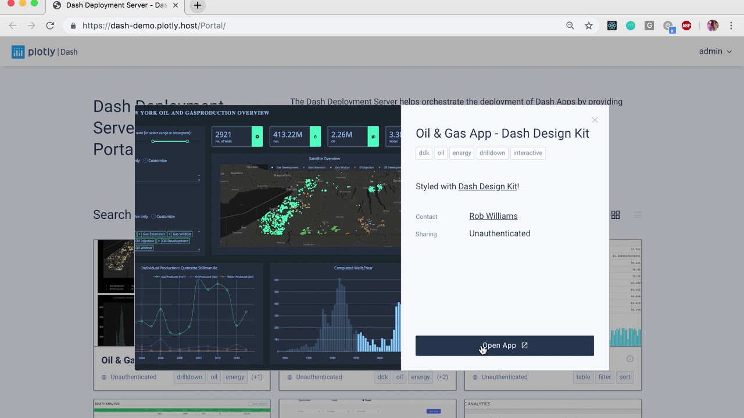Select the filter tag on third card
Viewport: 744px width, 418px height.
point(604,377)
